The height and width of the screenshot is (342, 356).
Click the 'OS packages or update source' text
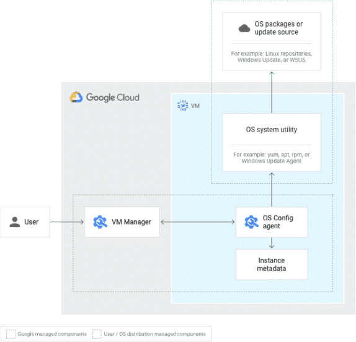[278, 28]
